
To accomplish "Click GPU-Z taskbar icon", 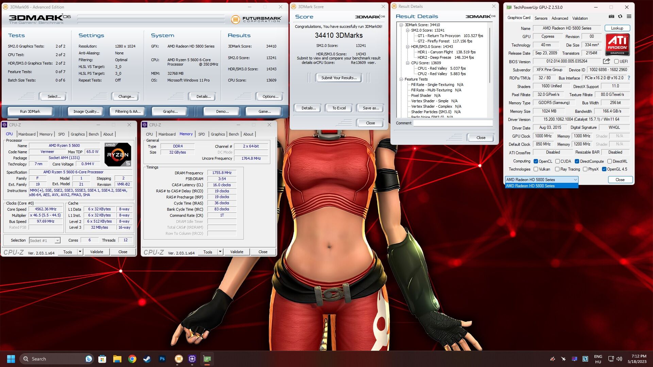I will 207,359.
